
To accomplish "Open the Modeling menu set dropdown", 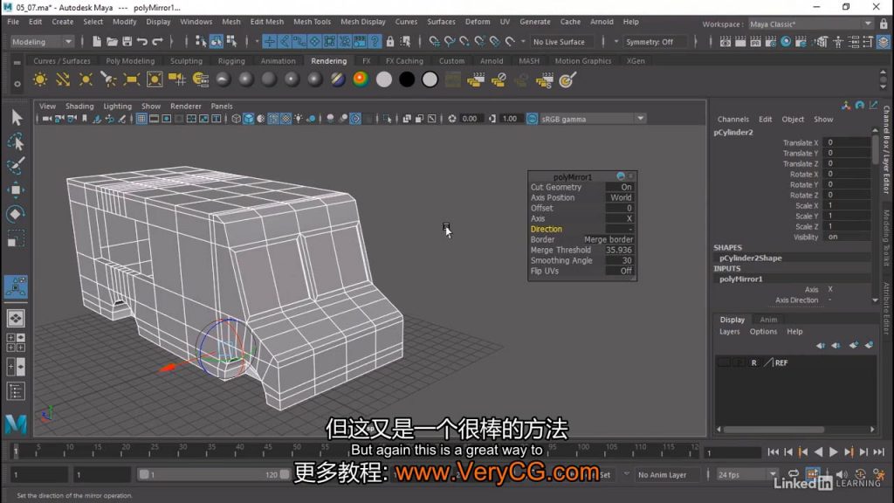I will pos(42,42).
